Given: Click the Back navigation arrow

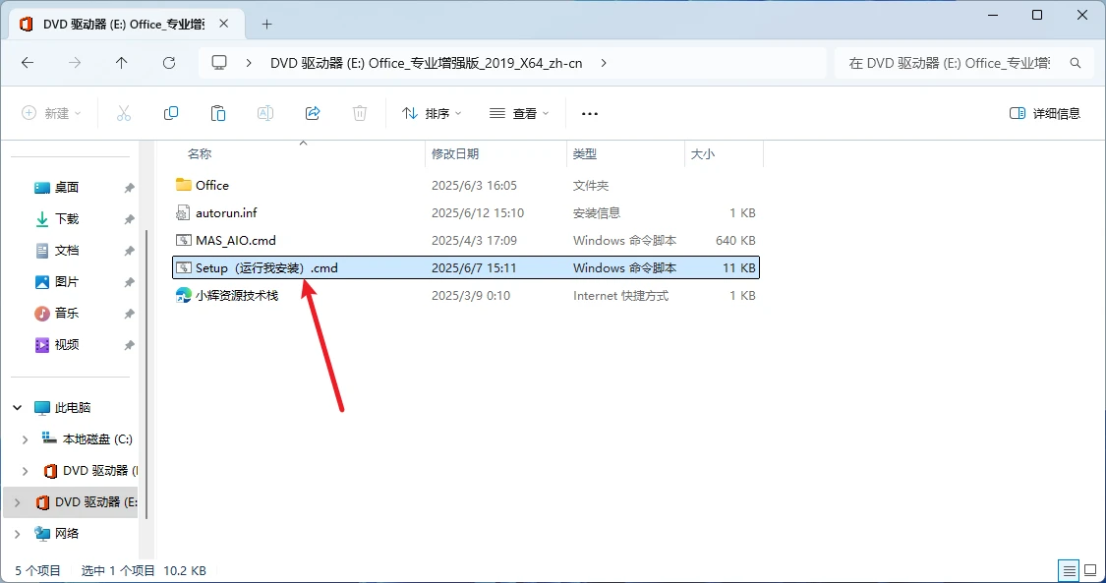Looking at the screenshot, I should click(x=28, y=63).
